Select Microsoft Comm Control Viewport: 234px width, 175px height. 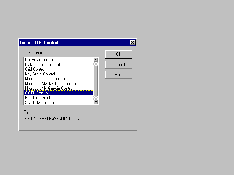coord(45,79)
